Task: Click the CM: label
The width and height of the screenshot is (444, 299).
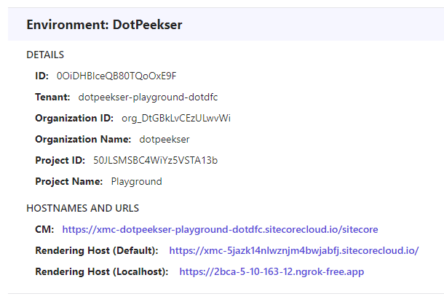Action: coord(44,229)
